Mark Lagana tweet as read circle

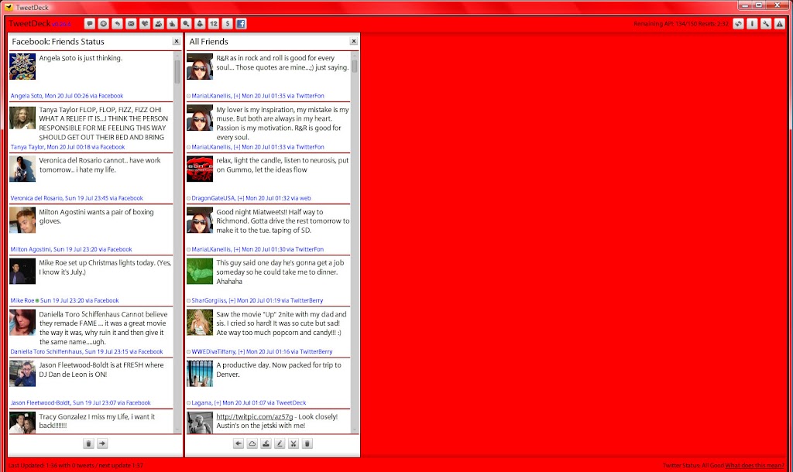click(189, 403)
